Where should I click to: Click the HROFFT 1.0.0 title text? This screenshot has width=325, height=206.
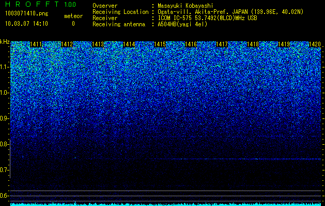pos(40,4)
